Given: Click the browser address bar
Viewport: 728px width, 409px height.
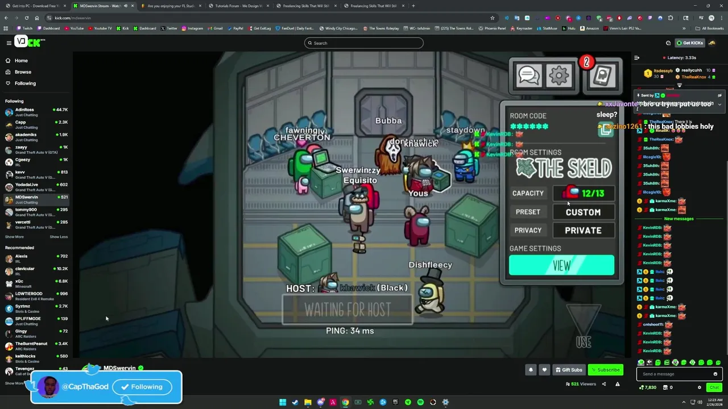Looking at the screenshot, I should click(x=267, y=18).
